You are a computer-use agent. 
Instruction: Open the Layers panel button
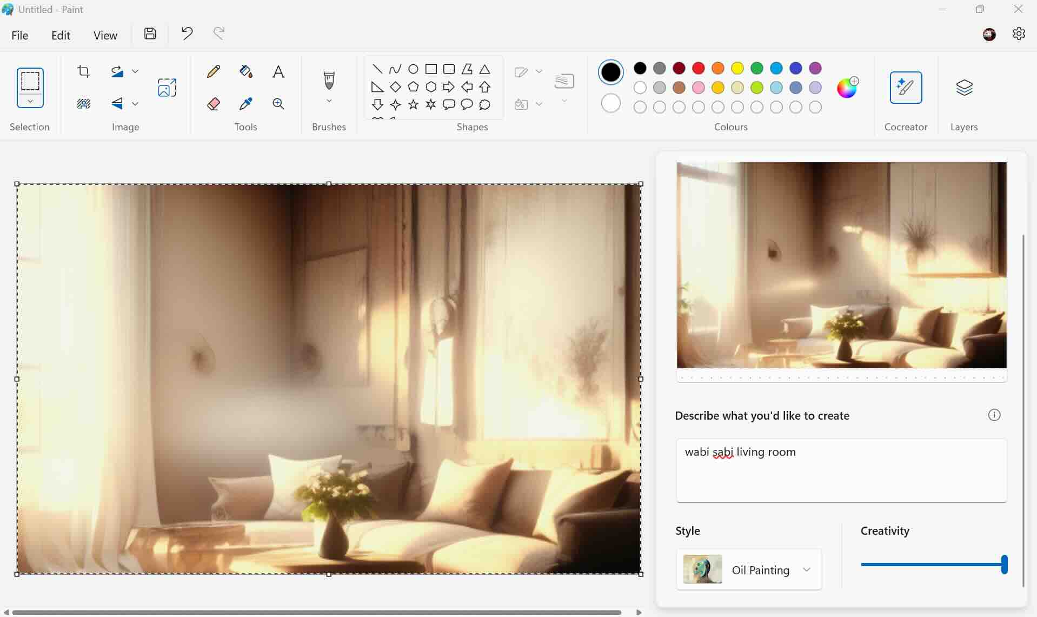click(x=964, y=88)
